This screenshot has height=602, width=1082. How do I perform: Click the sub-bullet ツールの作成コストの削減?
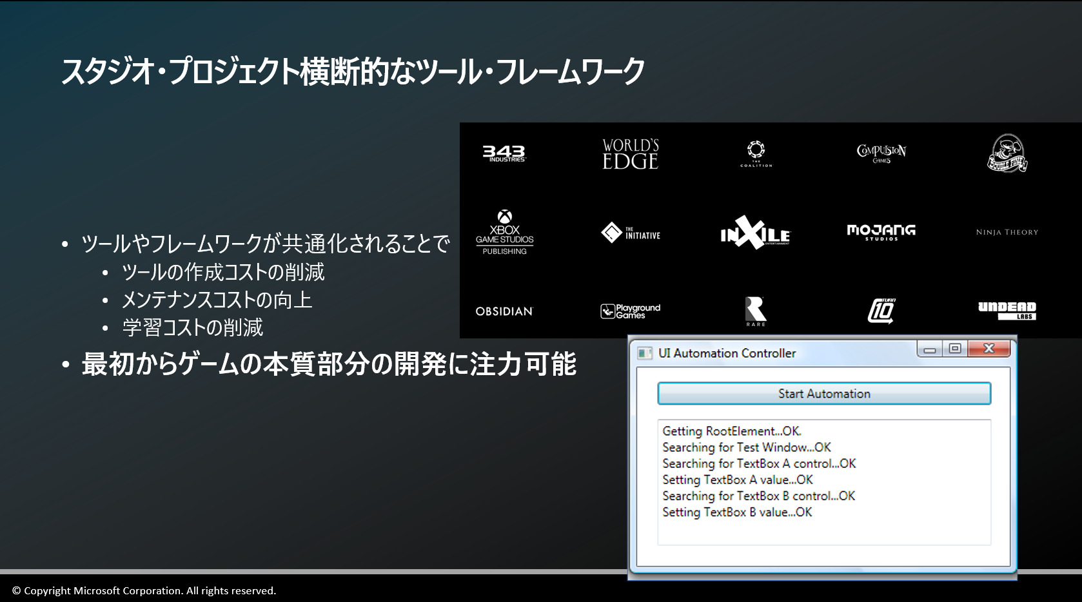click(x=223, y=272)
